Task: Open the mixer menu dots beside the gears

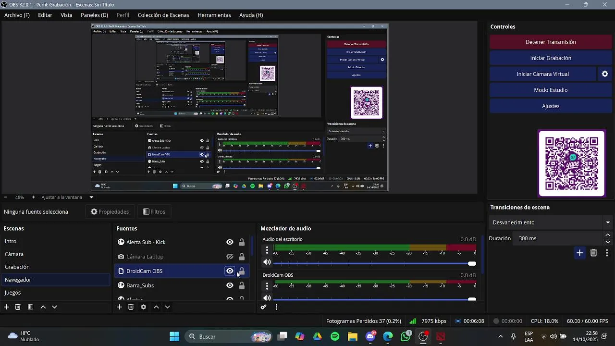Action: point(276,307)
